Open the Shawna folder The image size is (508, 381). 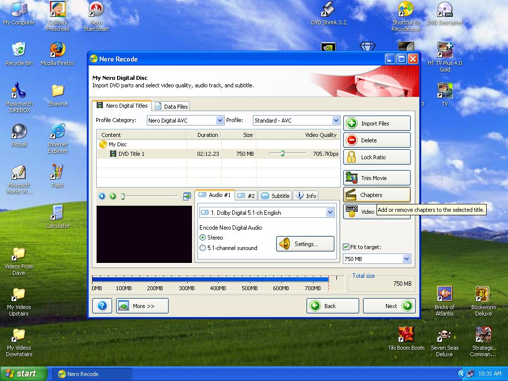tap(58, 95)
